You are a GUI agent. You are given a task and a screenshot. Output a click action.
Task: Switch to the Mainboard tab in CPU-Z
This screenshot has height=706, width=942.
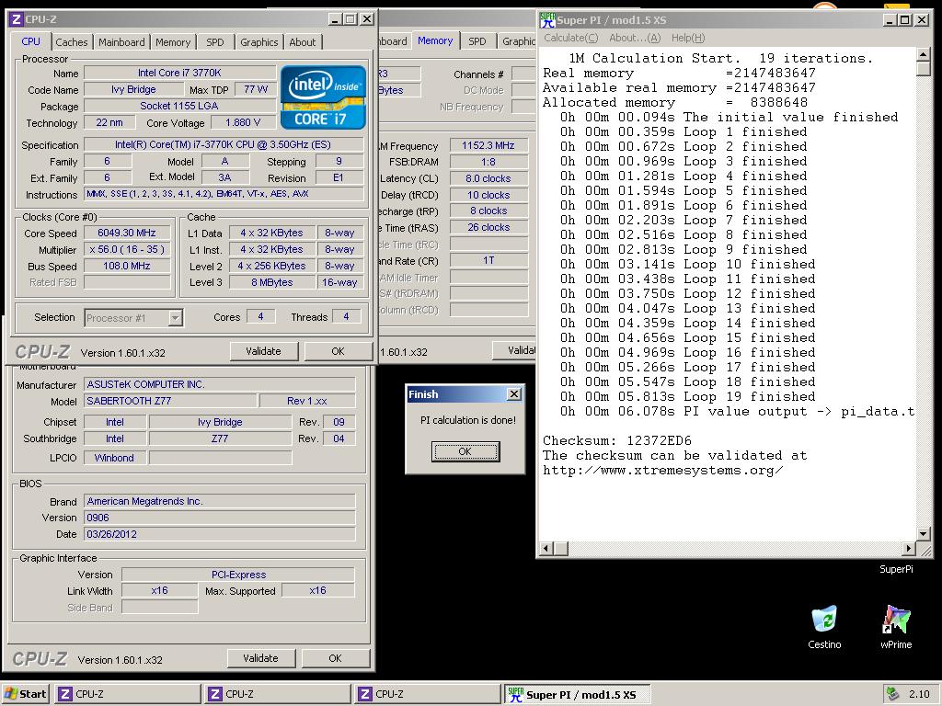coord(121,41)
